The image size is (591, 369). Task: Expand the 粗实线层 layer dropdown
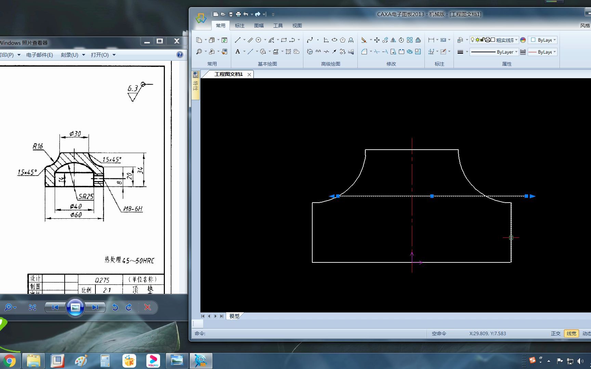coord(516,40)
